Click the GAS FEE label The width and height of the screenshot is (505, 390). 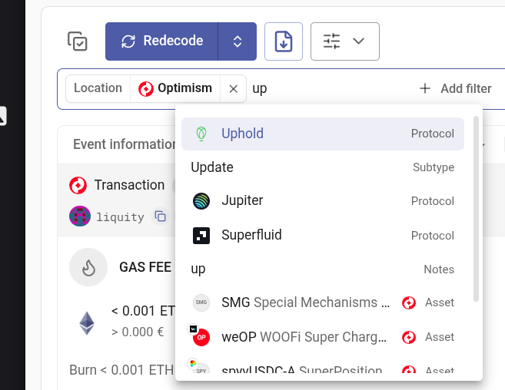click(x=145, y=267)
